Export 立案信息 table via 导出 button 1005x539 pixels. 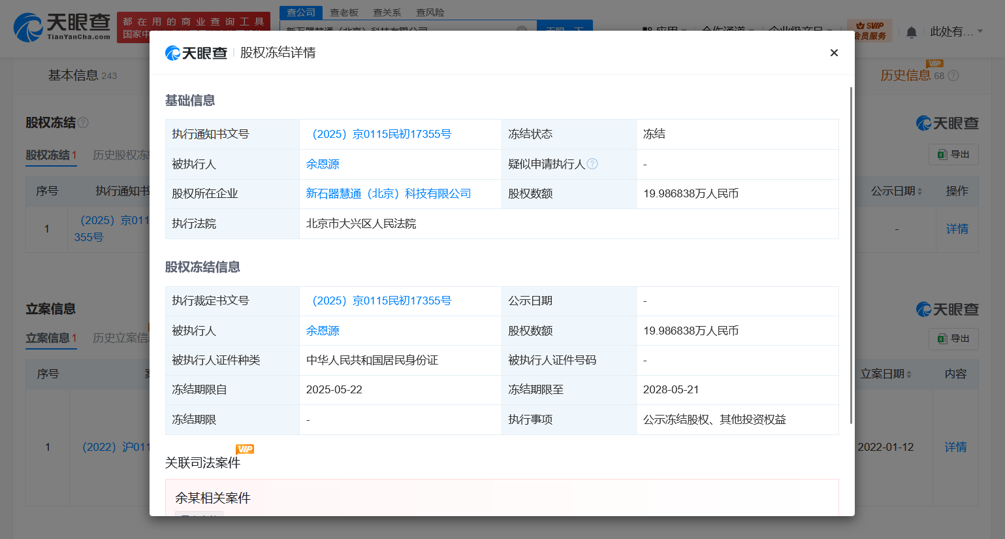point(953,338)
